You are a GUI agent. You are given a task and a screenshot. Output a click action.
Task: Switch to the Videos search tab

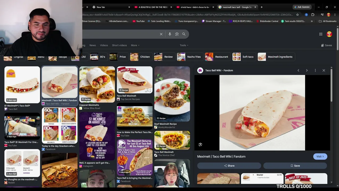[x=104, y=45]
